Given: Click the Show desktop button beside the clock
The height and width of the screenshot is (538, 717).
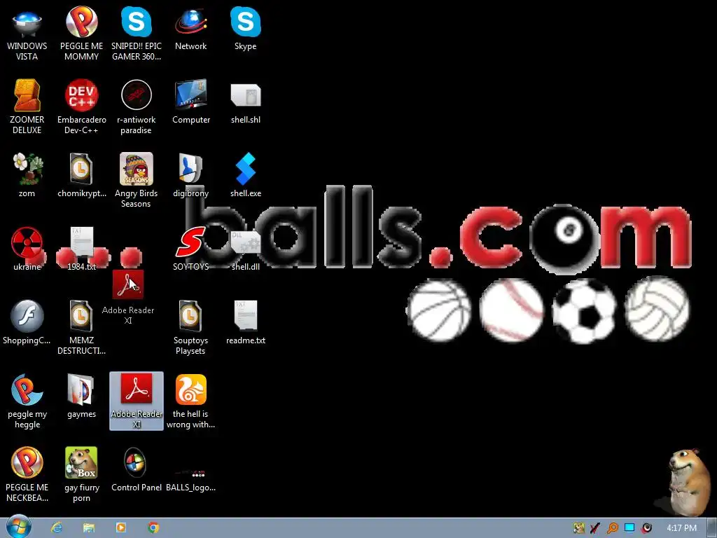Looking at the screenshot, I should coord(712,528).
